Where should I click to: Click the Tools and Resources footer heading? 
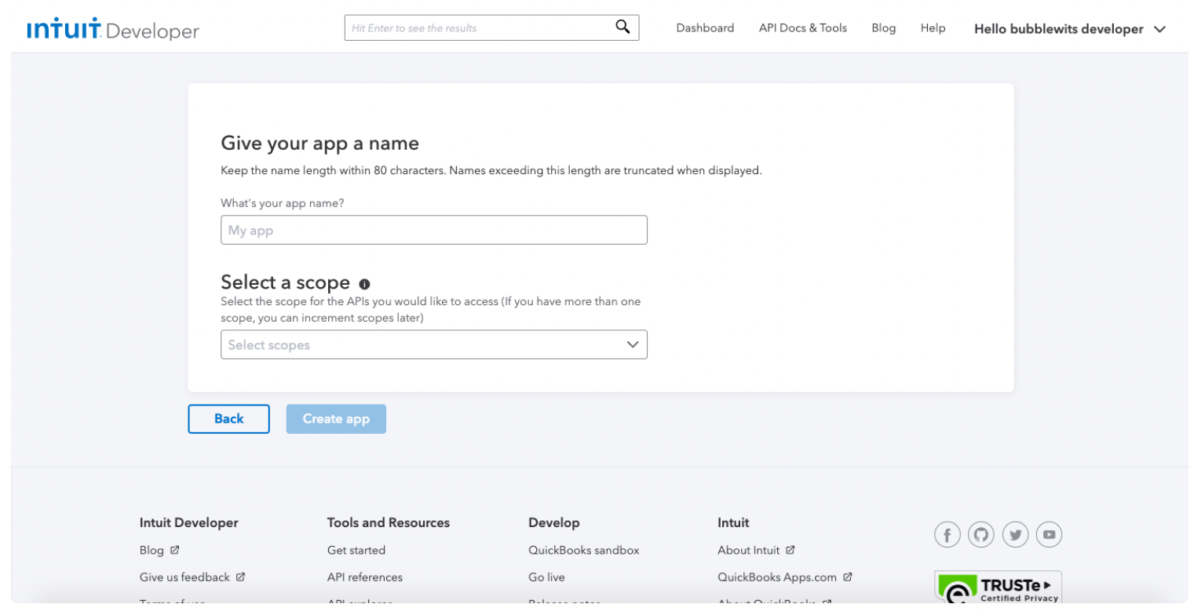389,522
